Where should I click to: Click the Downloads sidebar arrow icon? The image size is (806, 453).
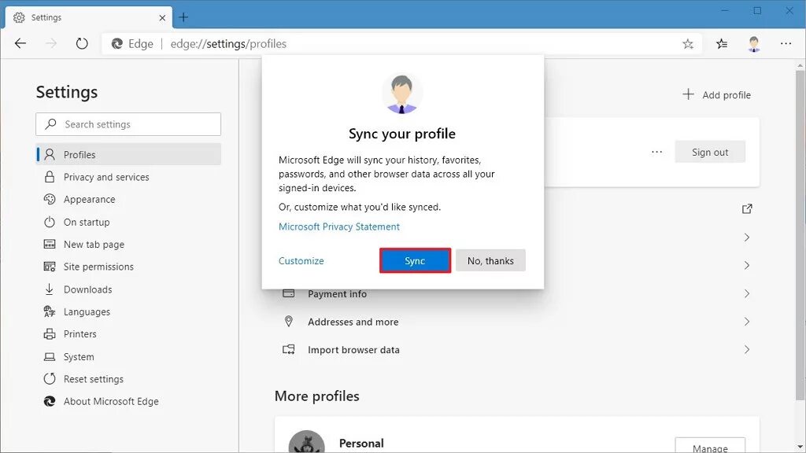(50, 289)
